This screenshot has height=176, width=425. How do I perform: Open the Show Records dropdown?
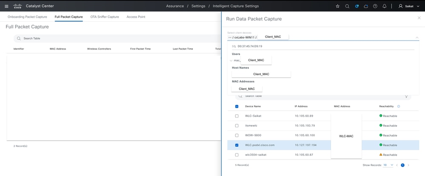tap(388, 165)
